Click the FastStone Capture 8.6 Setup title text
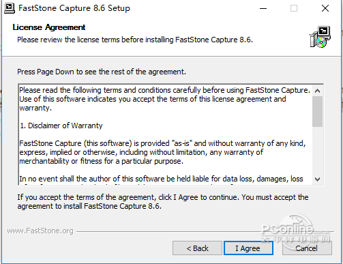The height and width of the screenshot is (264, 343). point(74,8)
